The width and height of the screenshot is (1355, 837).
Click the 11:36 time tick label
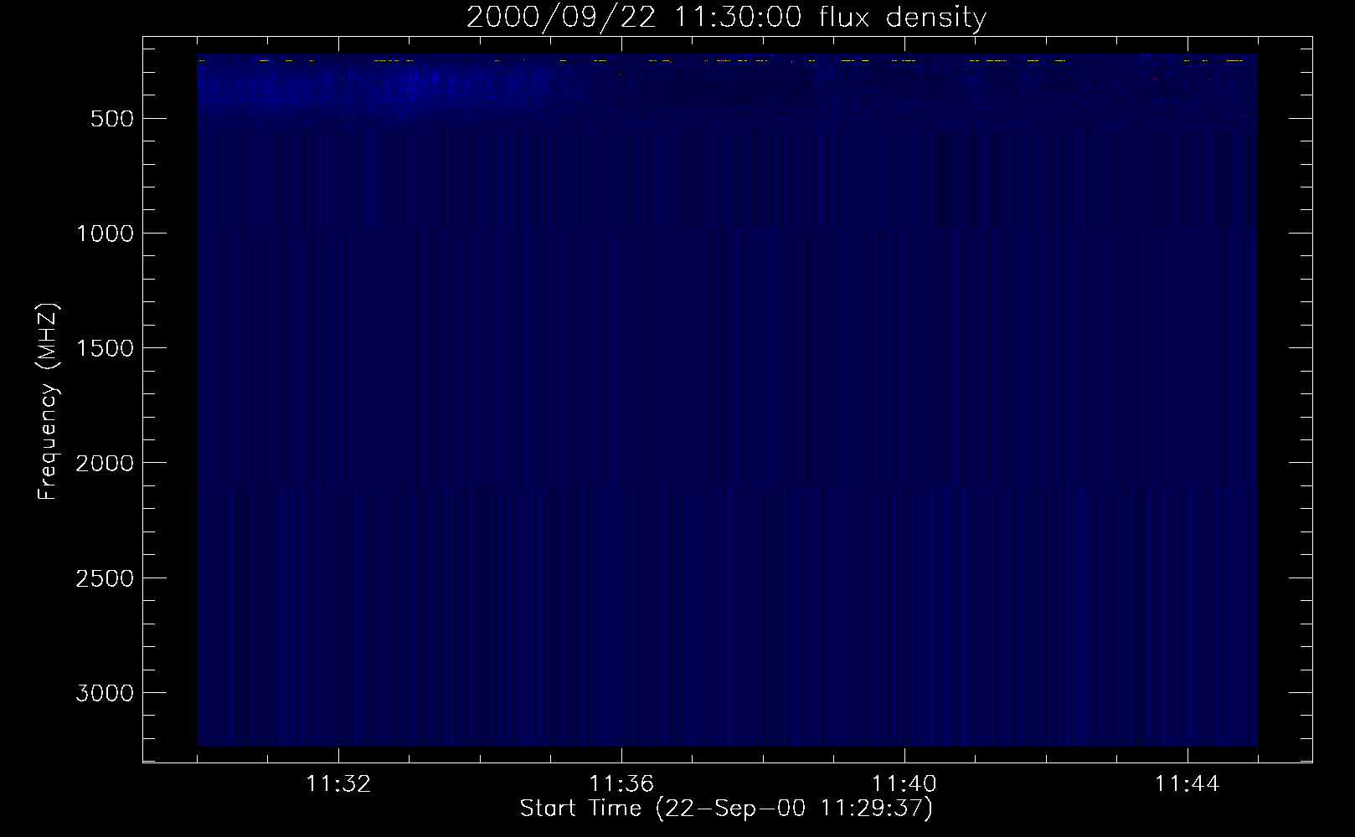point(621,784)
